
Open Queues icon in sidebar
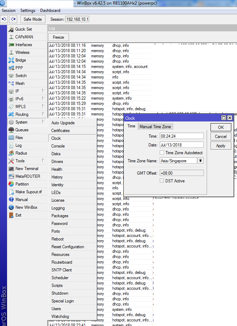[x=11, y=130]
